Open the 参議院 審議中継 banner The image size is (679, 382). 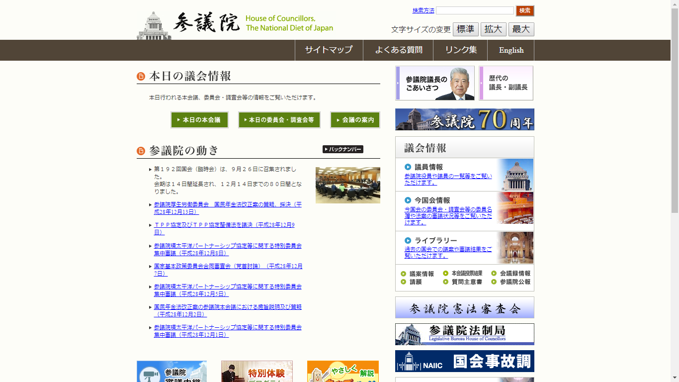point(171,372)
